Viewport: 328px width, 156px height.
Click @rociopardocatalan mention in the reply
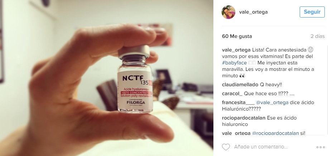pos(275,133)
